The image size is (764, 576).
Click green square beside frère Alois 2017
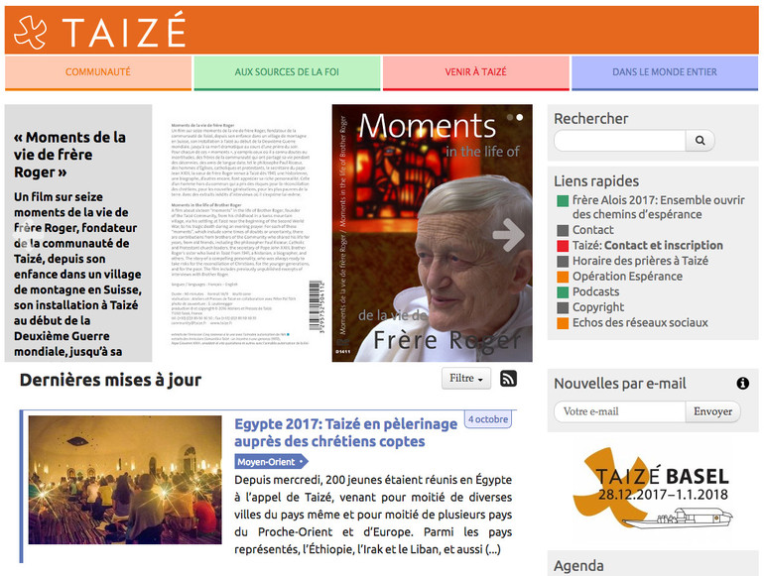(x=563, y=200)
